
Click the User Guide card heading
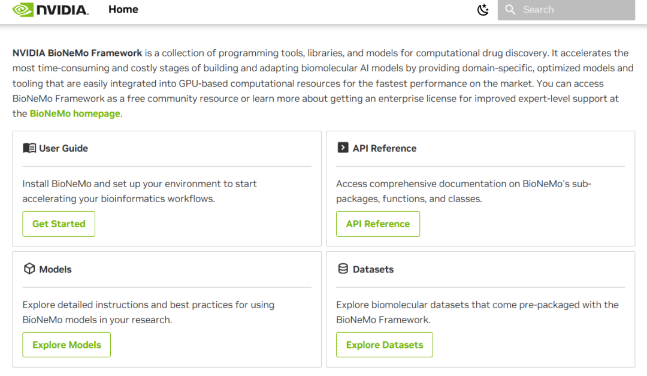pyautogui.click(x=64, y=148)
